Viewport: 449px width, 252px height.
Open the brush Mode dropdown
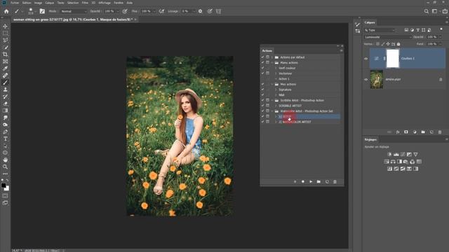coord(74,11)
